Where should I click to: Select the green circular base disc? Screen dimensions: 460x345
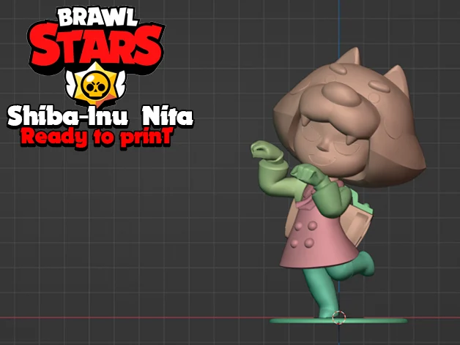(x=338, y=321)
